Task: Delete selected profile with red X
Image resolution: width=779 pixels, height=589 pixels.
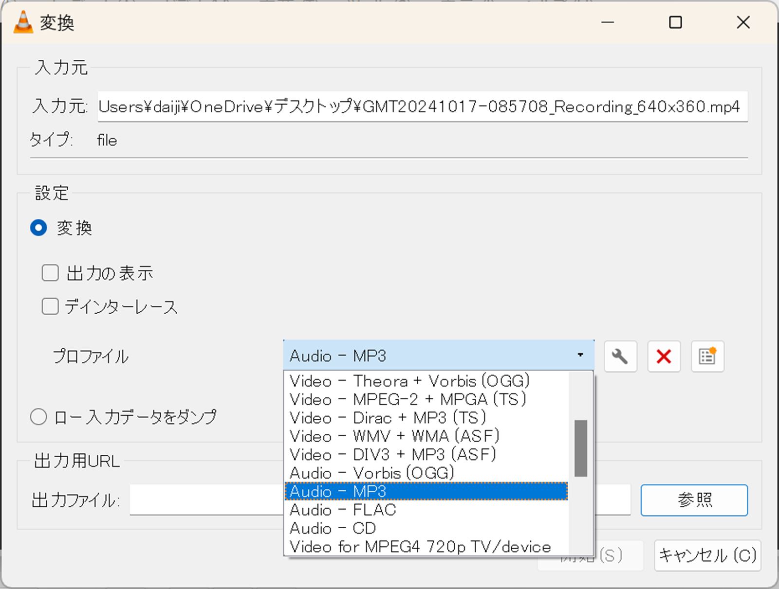Action: pyautogui.click(x=664, y=357)
